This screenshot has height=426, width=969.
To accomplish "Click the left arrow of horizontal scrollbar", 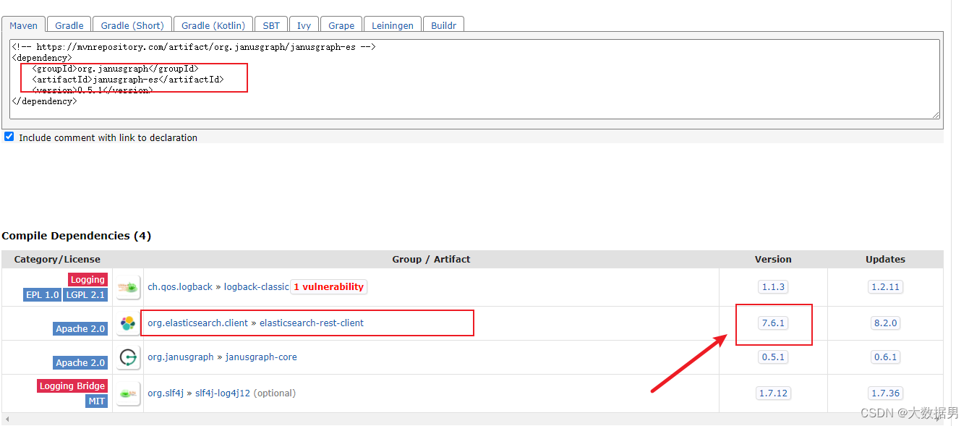I will coord(7,419).
